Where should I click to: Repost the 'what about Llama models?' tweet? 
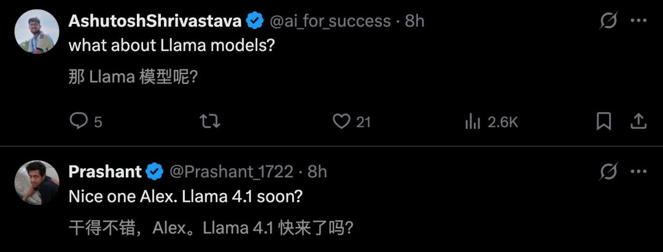coord(210,121)
